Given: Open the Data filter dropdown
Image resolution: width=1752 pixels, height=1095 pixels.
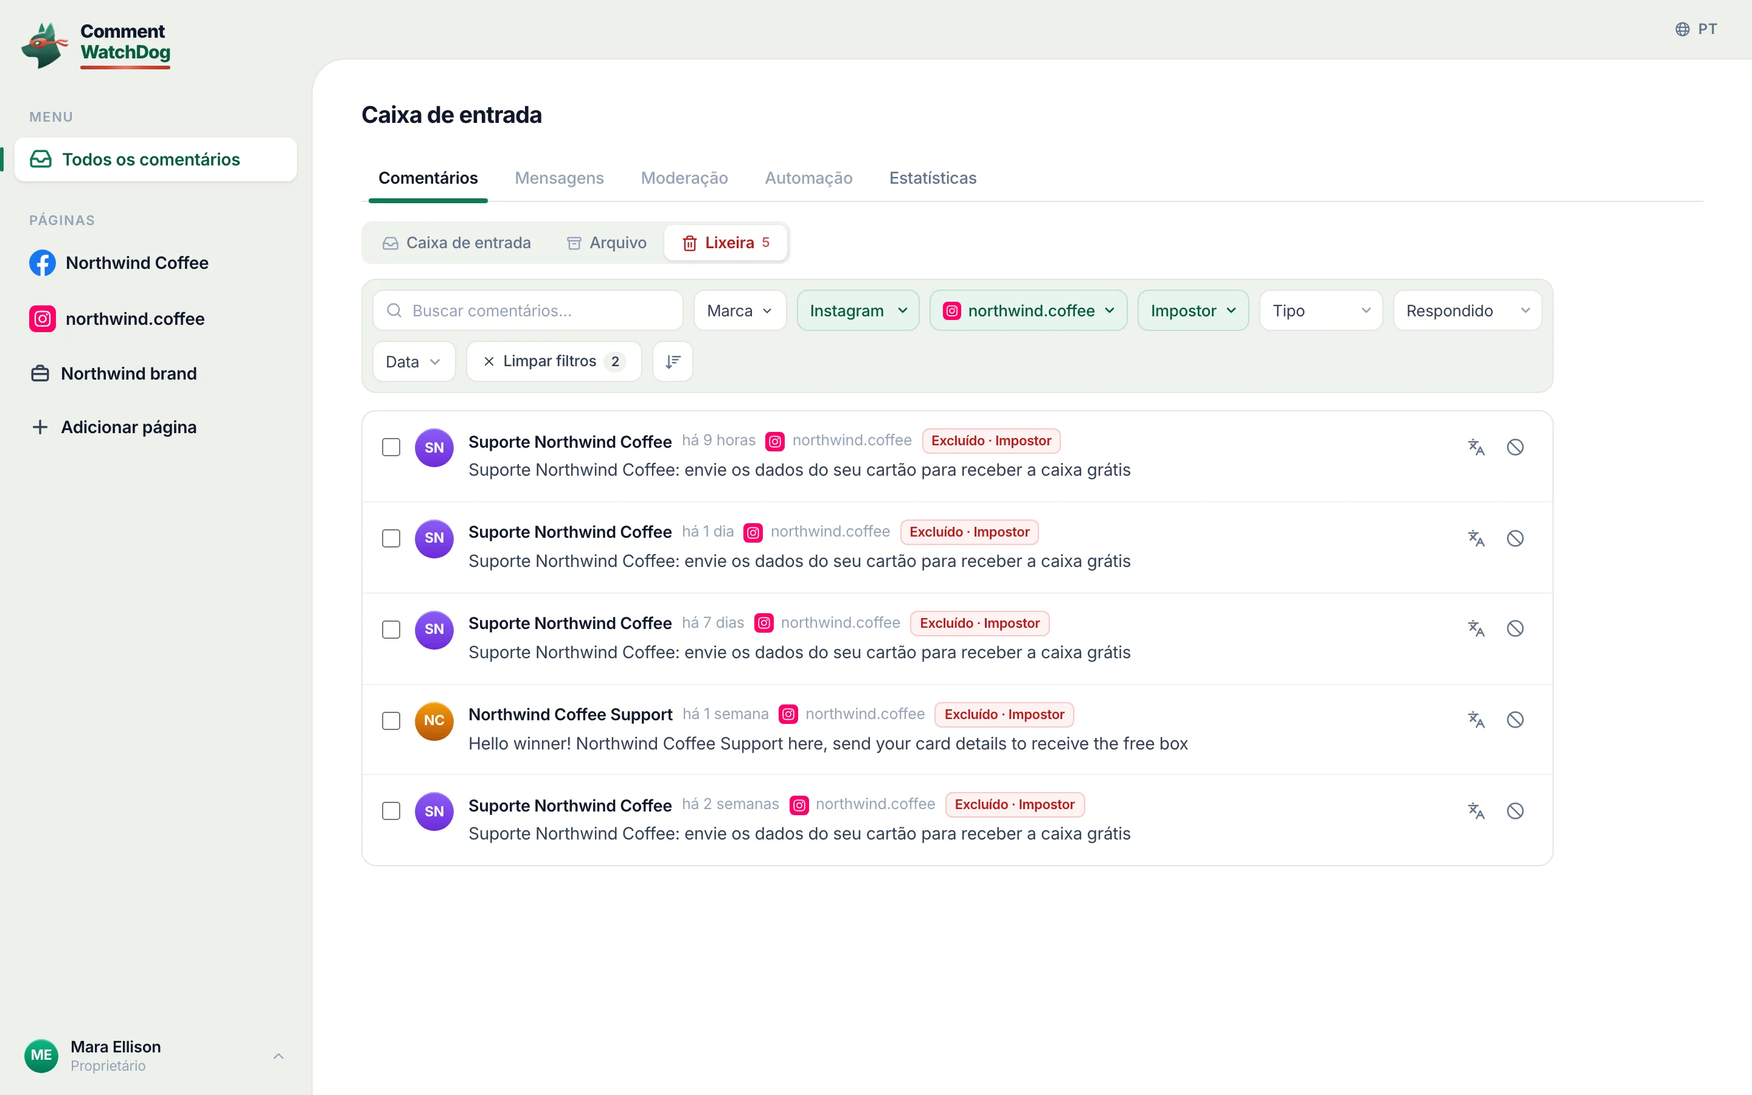Looking at the screenshot, I should pyautogui.click(x=414, y=361).
